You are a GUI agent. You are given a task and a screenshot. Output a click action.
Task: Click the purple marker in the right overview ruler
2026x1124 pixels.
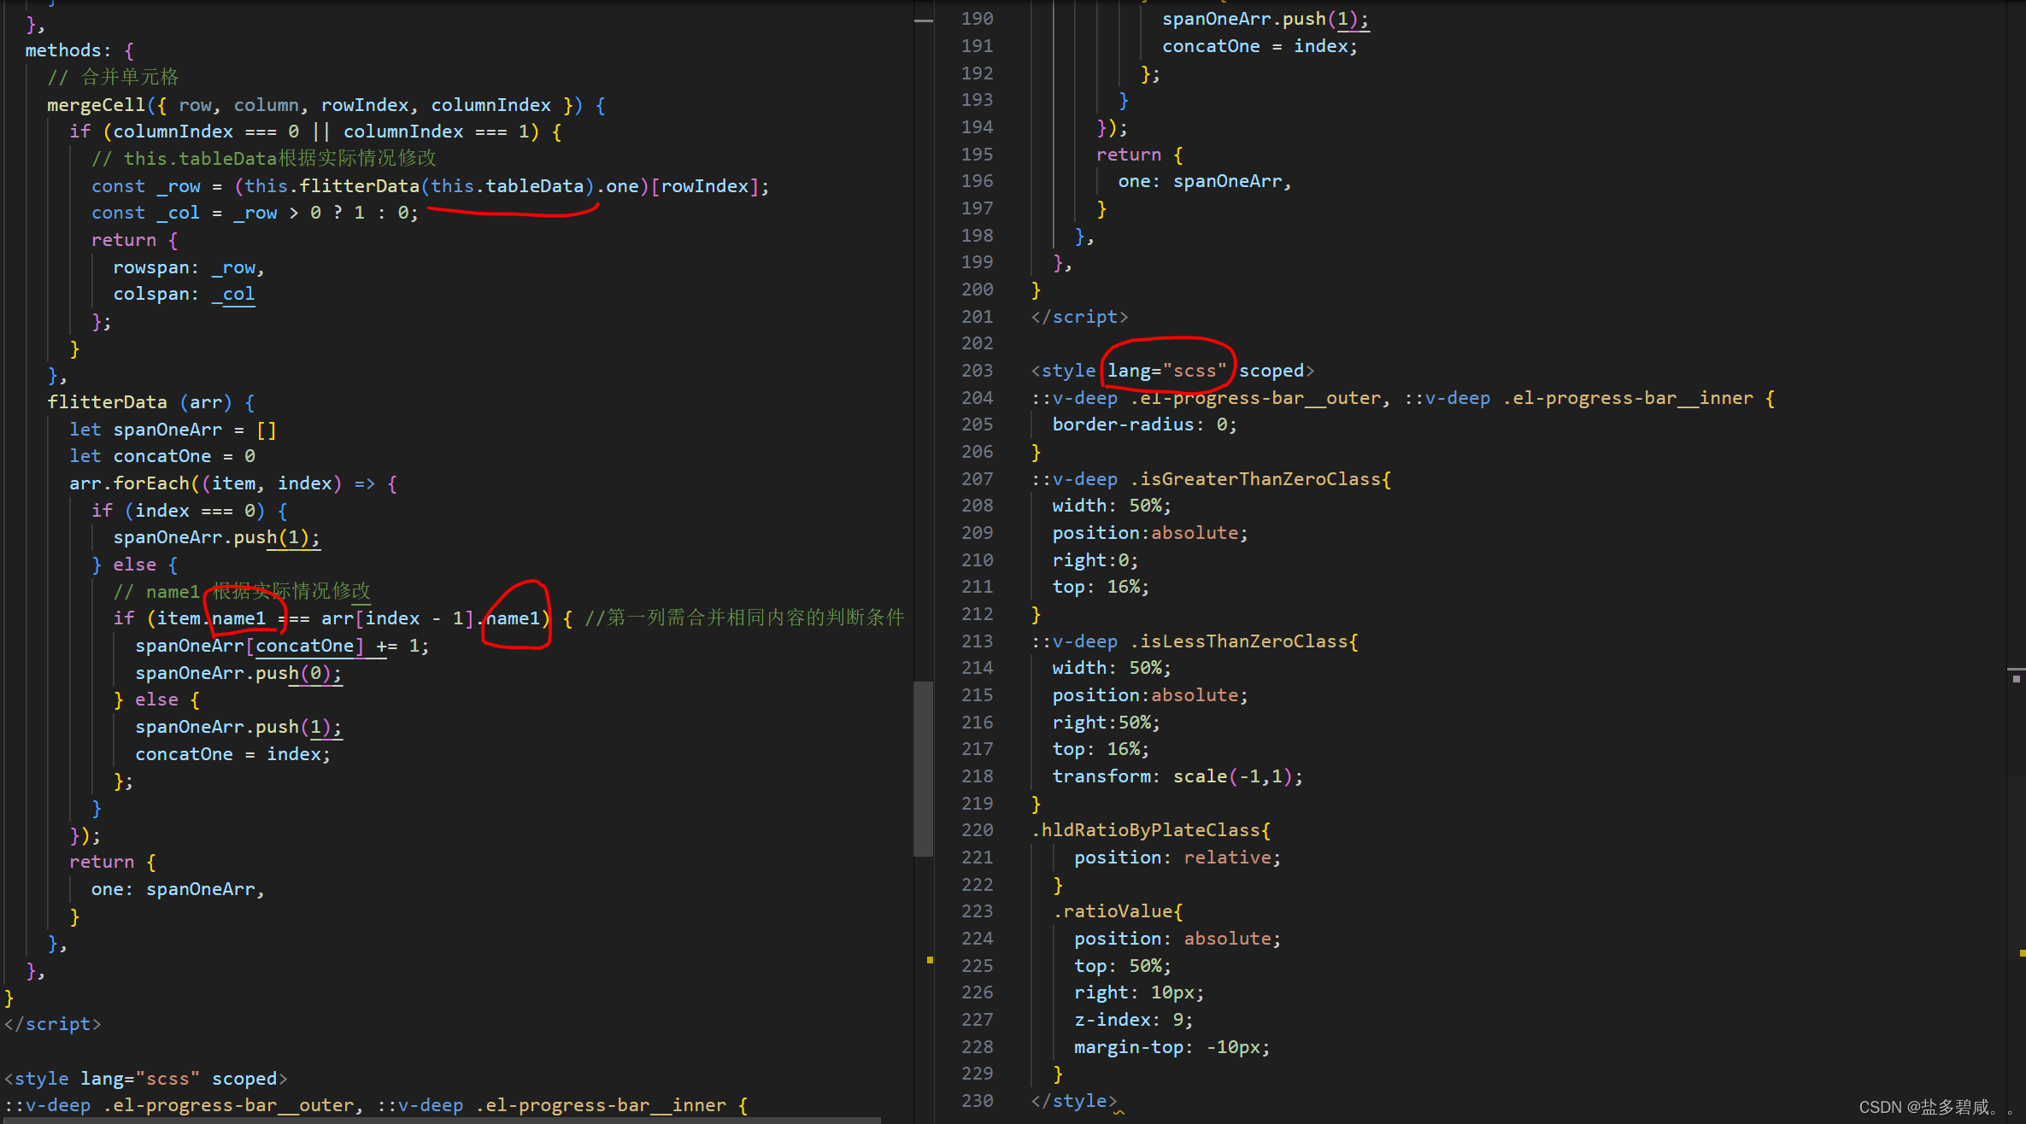click(x=2017, y=679)
